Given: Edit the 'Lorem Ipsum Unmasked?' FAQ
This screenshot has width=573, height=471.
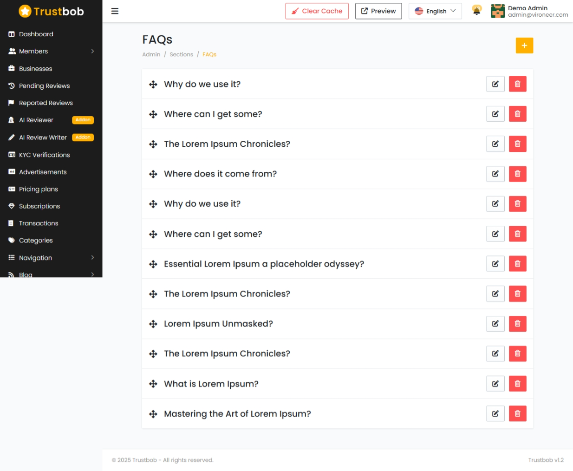Looking at the screenshot, I should tap(495, 324).
